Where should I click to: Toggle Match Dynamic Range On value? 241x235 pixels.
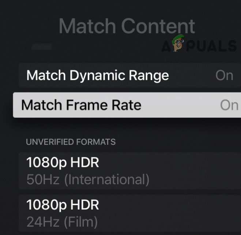pos(224,75)
